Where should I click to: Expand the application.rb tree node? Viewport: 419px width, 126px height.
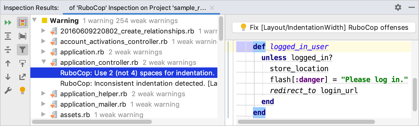(x=43, y=52)
